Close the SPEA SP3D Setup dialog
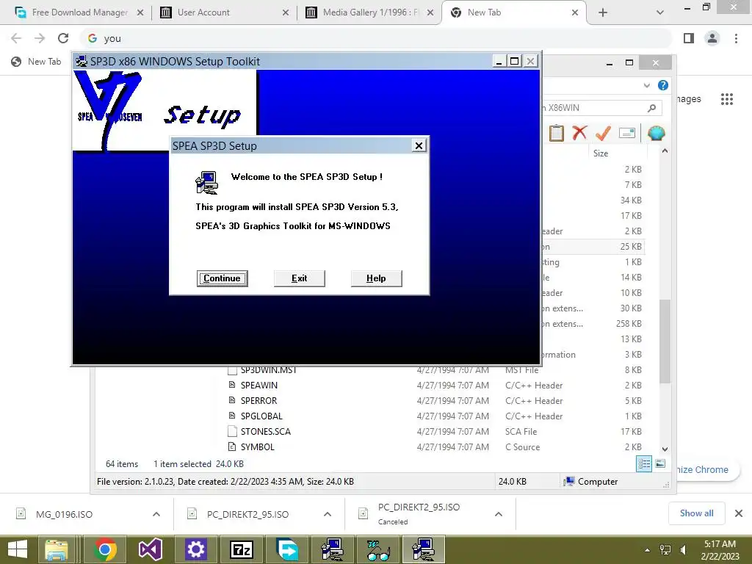Viewport: 752px width, 564px height. point(419,146)
